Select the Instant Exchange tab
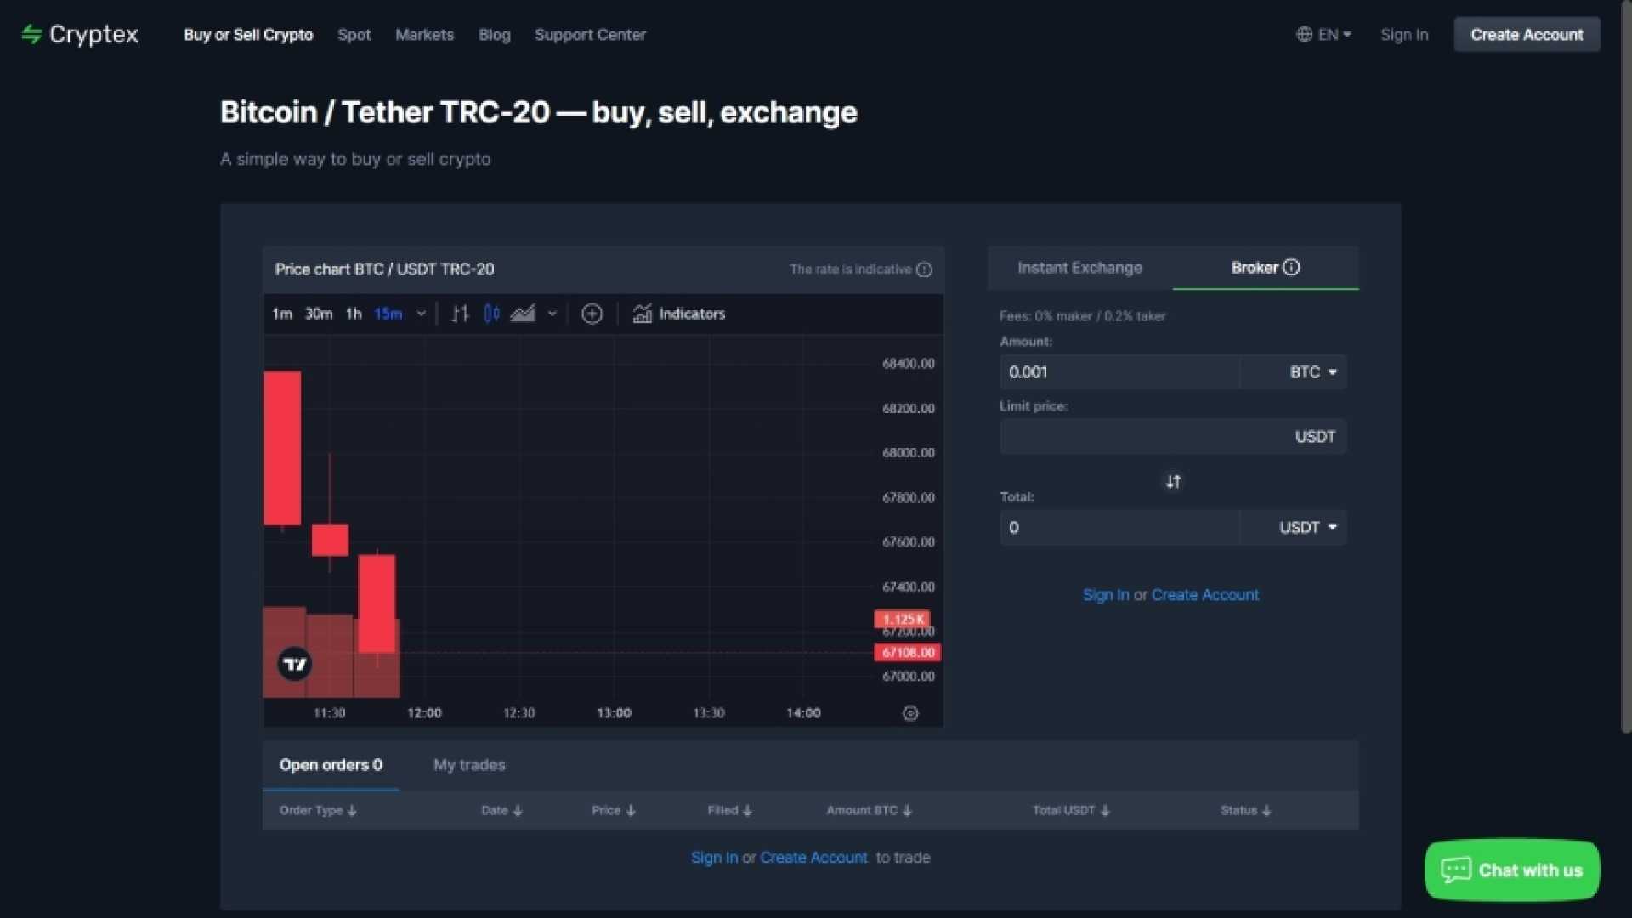 (x=1079, y=267)
